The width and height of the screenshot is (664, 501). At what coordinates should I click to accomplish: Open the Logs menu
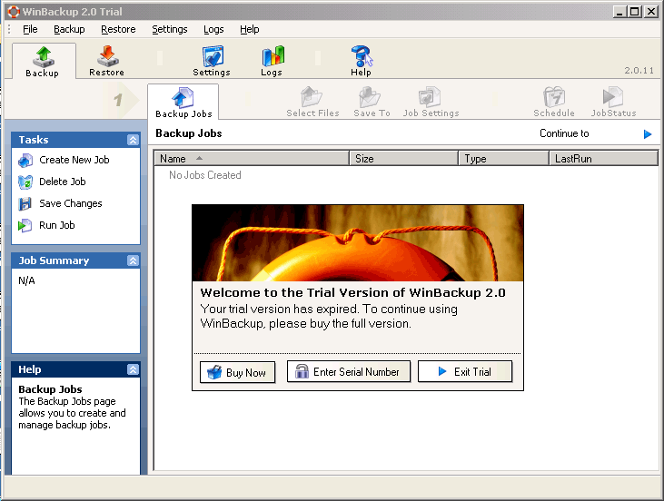click(213, 29)
